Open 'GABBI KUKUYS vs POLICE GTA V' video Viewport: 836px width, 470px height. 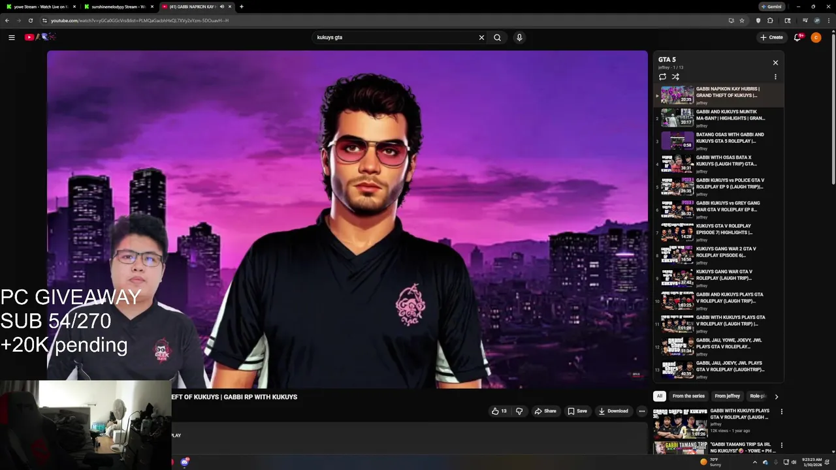[719, 187]
